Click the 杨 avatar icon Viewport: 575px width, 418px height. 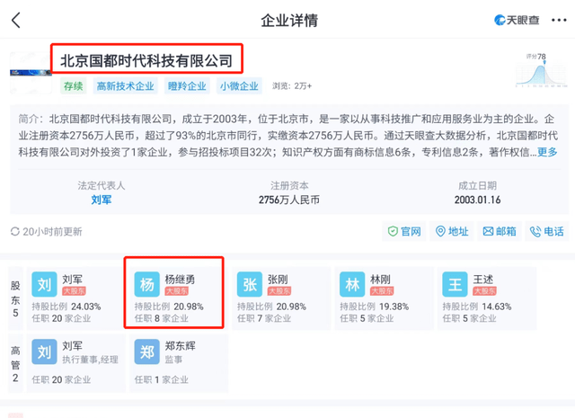tap(147, 284)
